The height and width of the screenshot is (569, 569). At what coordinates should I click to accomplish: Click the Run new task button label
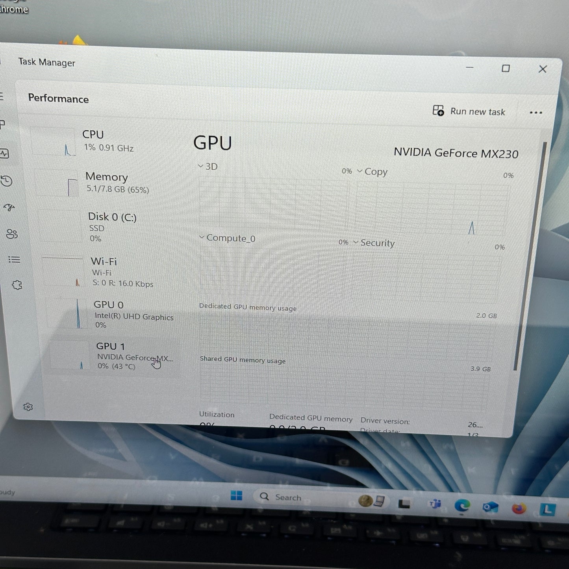478,112
